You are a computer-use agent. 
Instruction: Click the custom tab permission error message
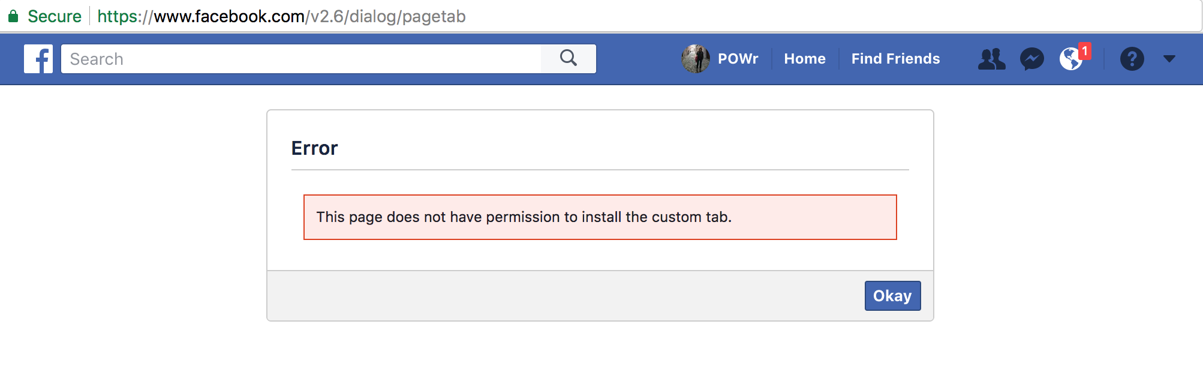pos(524,217)
